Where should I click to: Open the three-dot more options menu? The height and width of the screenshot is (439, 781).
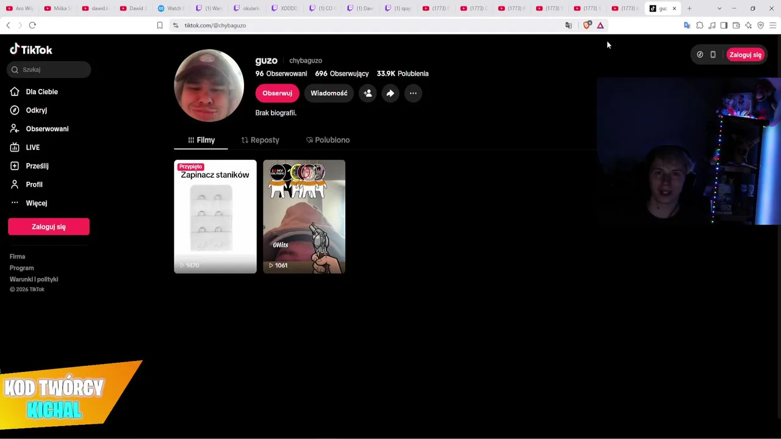pos(413,93)
